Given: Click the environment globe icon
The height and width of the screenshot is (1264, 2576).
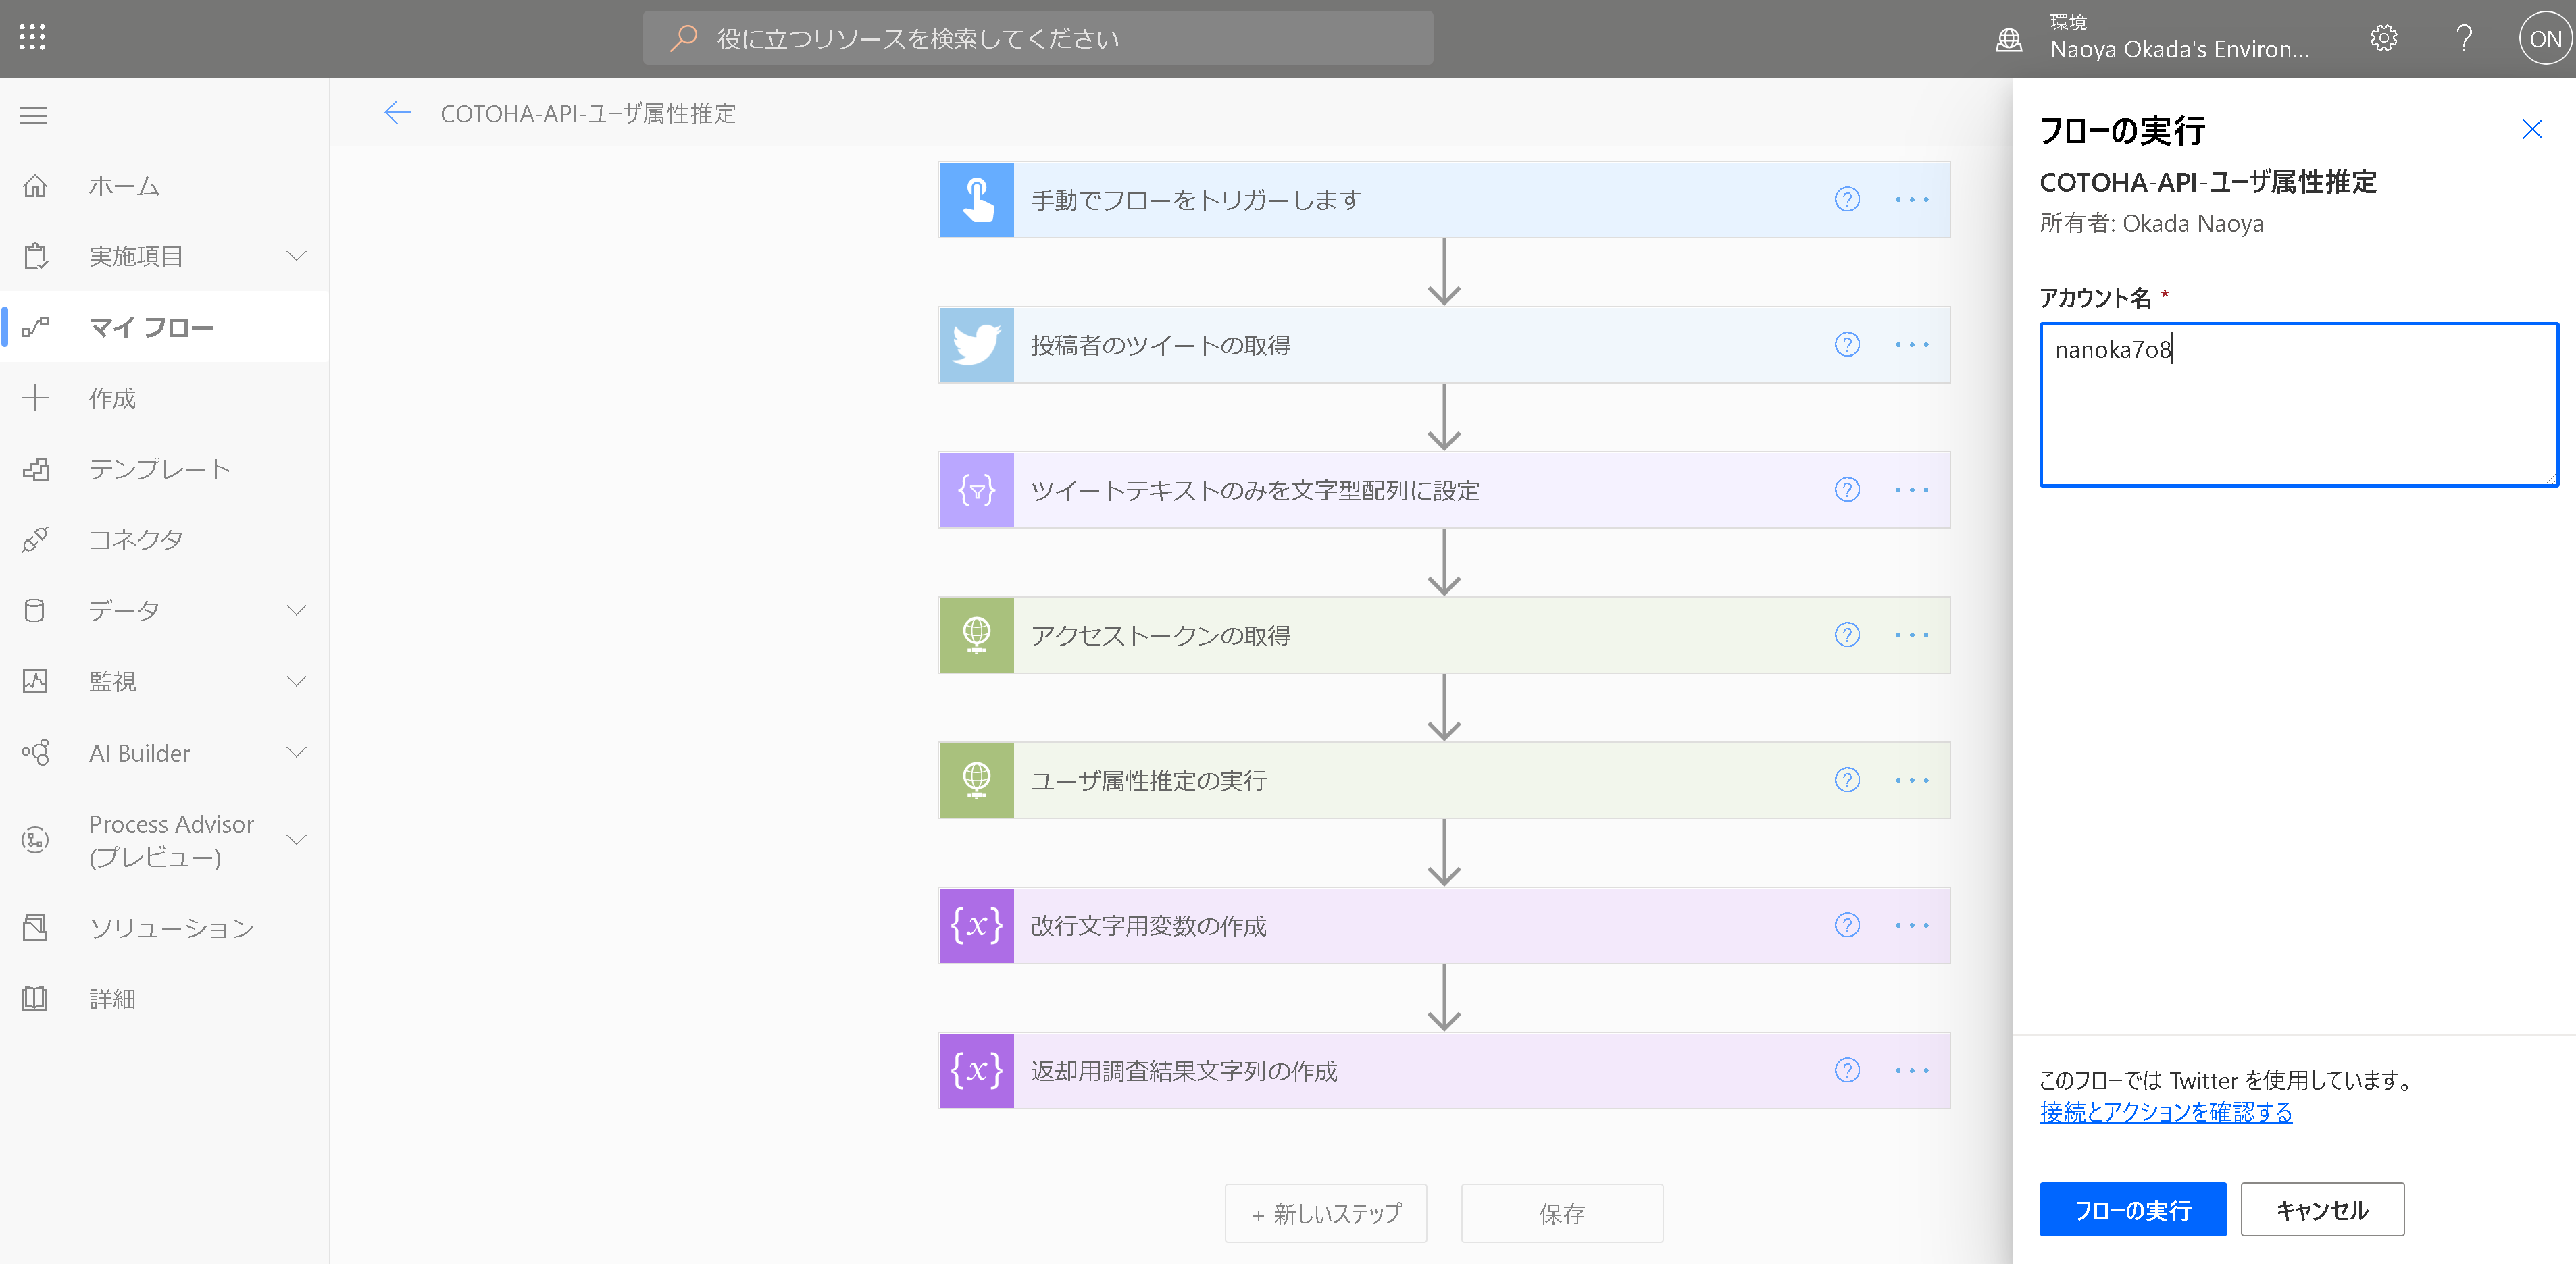Looking at the screenshot, I should (2008, 39).
